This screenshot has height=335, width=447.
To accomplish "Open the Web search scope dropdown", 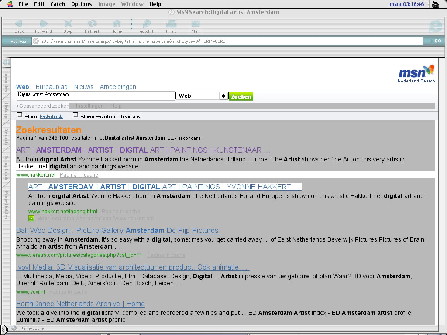I will pyautogui.click(x=202, y=96).
